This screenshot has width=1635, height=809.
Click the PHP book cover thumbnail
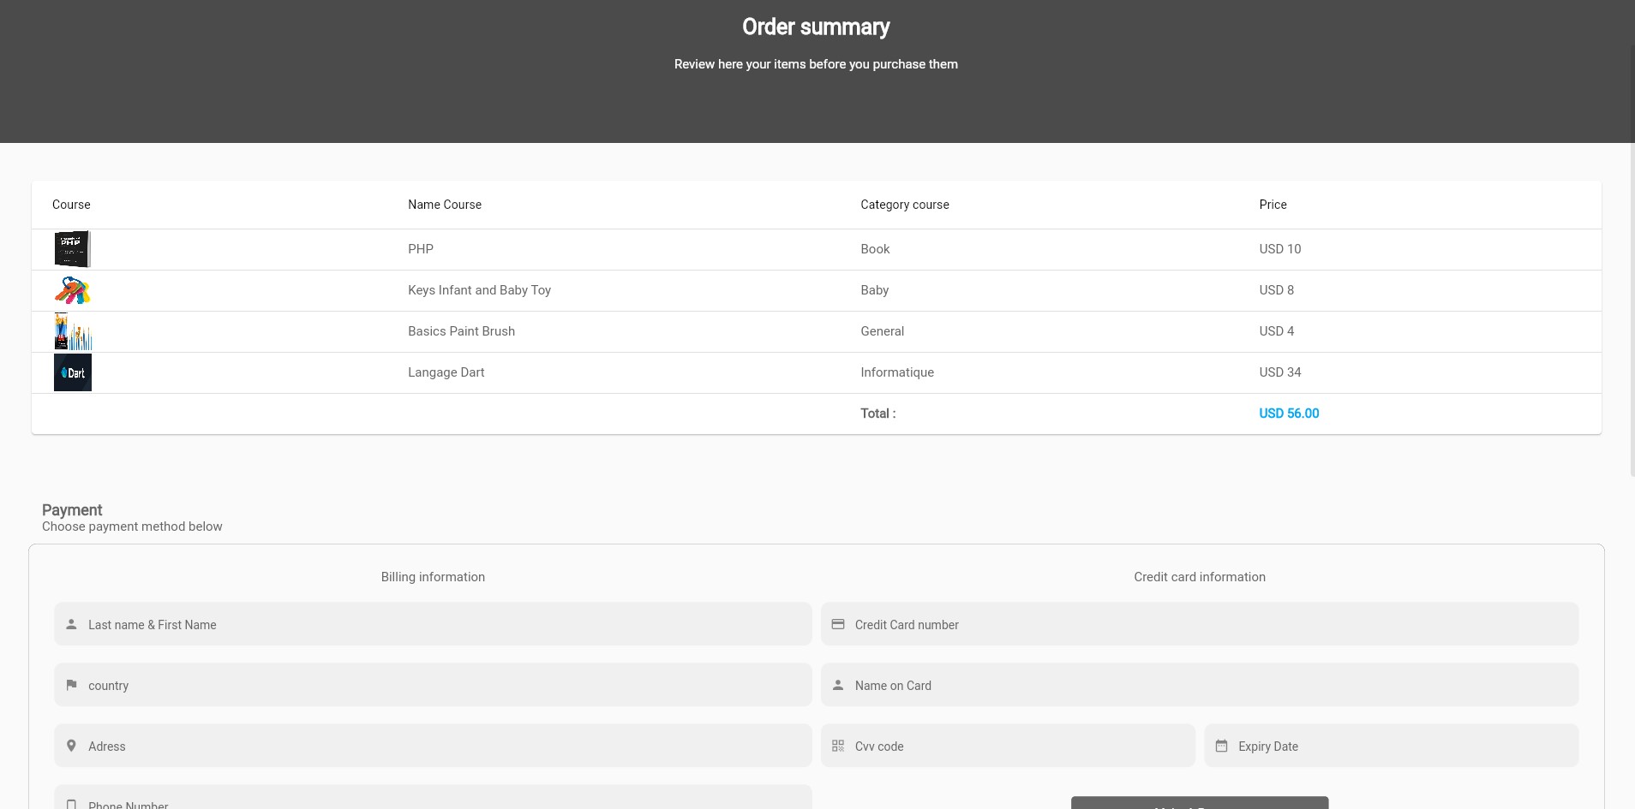click(x=72, y=249)
